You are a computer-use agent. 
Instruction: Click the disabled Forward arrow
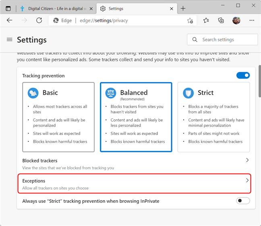point(24,20)
